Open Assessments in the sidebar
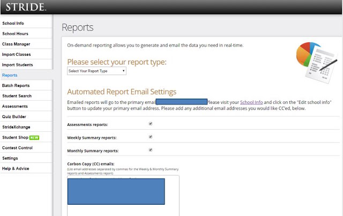Viewport: 343px width, 216px height. point(15,106)
